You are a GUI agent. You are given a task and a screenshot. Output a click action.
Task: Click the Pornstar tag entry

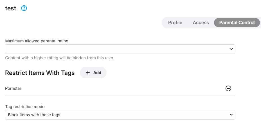pyautogui.click(x=13, y=88)
